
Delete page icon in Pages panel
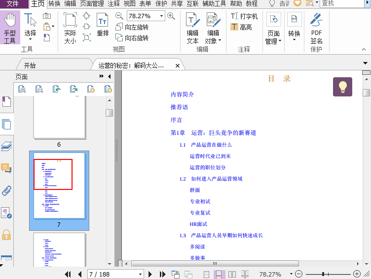(108, 89)
